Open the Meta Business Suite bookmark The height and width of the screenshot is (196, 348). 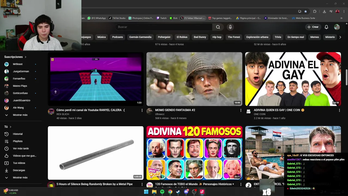[x=303, y=18]
